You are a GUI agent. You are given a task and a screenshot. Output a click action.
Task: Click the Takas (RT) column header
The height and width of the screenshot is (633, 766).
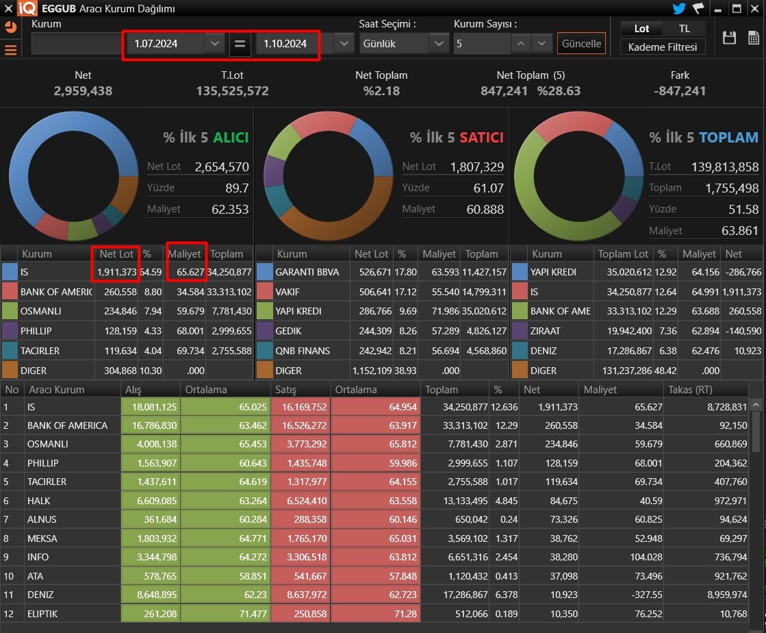(x=706, y=390)
